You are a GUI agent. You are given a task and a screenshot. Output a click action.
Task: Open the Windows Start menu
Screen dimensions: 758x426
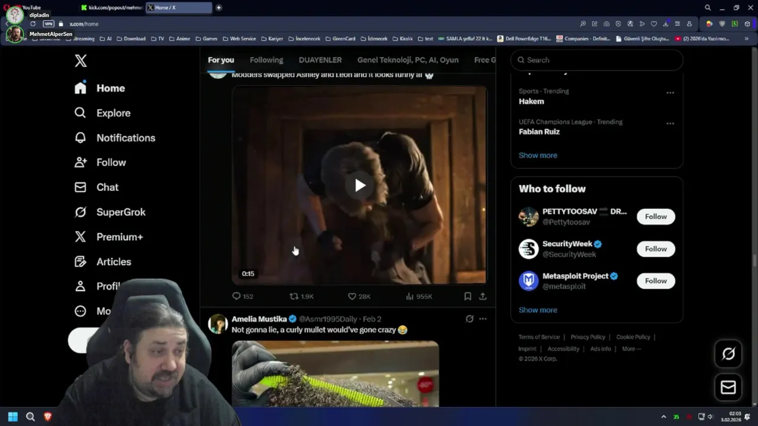point(12,417)
